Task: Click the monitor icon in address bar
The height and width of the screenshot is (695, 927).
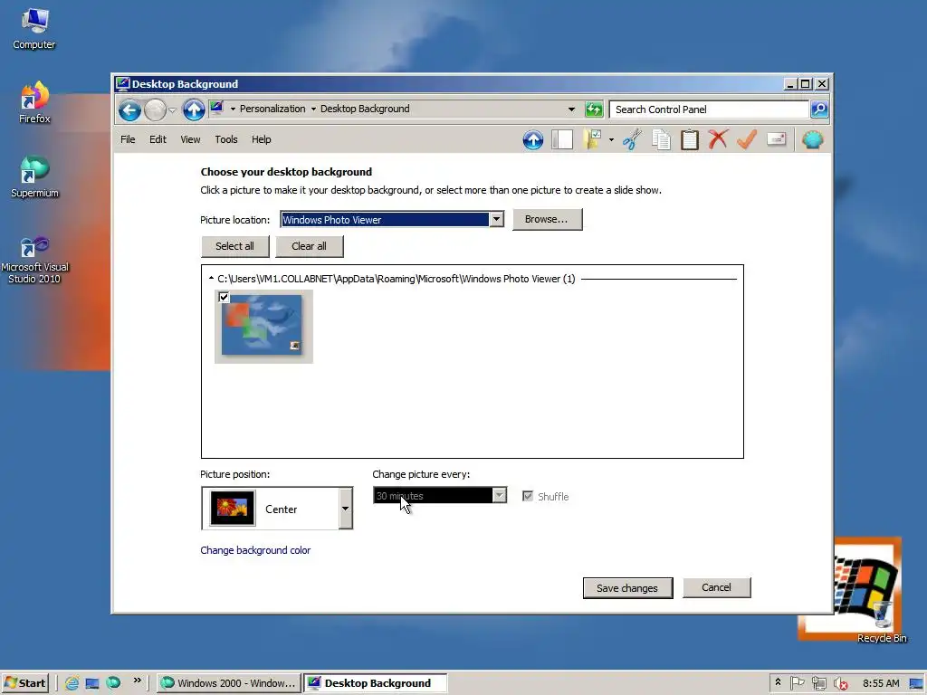Action: click(216, 109)
